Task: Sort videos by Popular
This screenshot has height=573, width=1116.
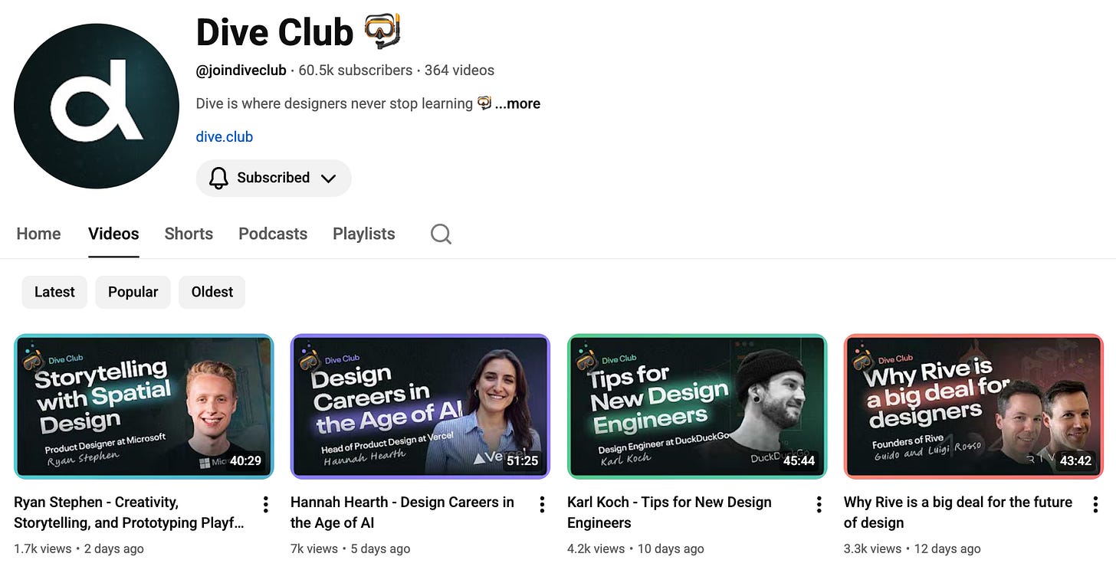Action: 133,292
